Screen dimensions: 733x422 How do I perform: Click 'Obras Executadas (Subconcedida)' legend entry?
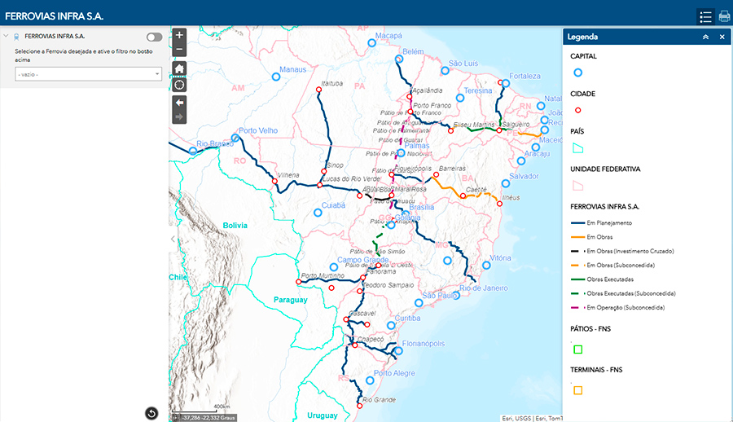click(x=631, y=294)
